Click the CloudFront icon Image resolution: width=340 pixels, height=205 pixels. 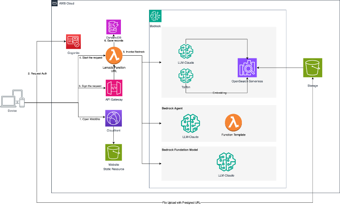click(114, 118)
